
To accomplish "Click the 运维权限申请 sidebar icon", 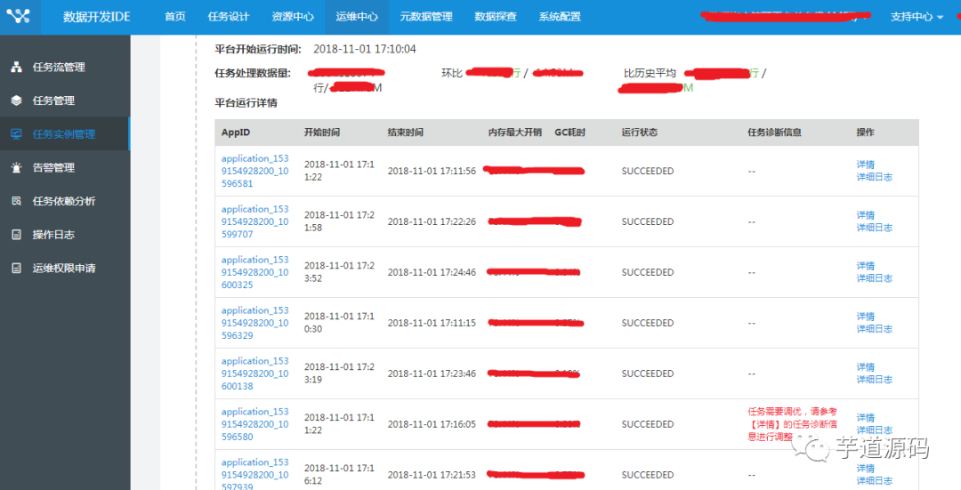I will [x=16, y=269].
